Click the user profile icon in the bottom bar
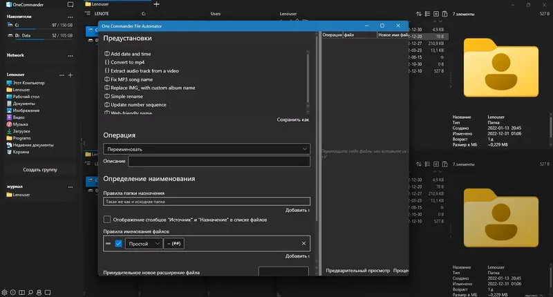Screen dimensions: 553x297 point(39,292)
